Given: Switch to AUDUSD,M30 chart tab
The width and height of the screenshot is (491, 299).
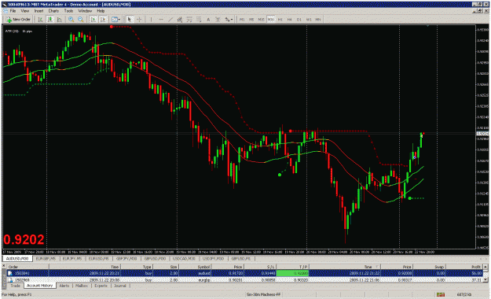Looking at the screenshot, I should click(x=17, y=259).
